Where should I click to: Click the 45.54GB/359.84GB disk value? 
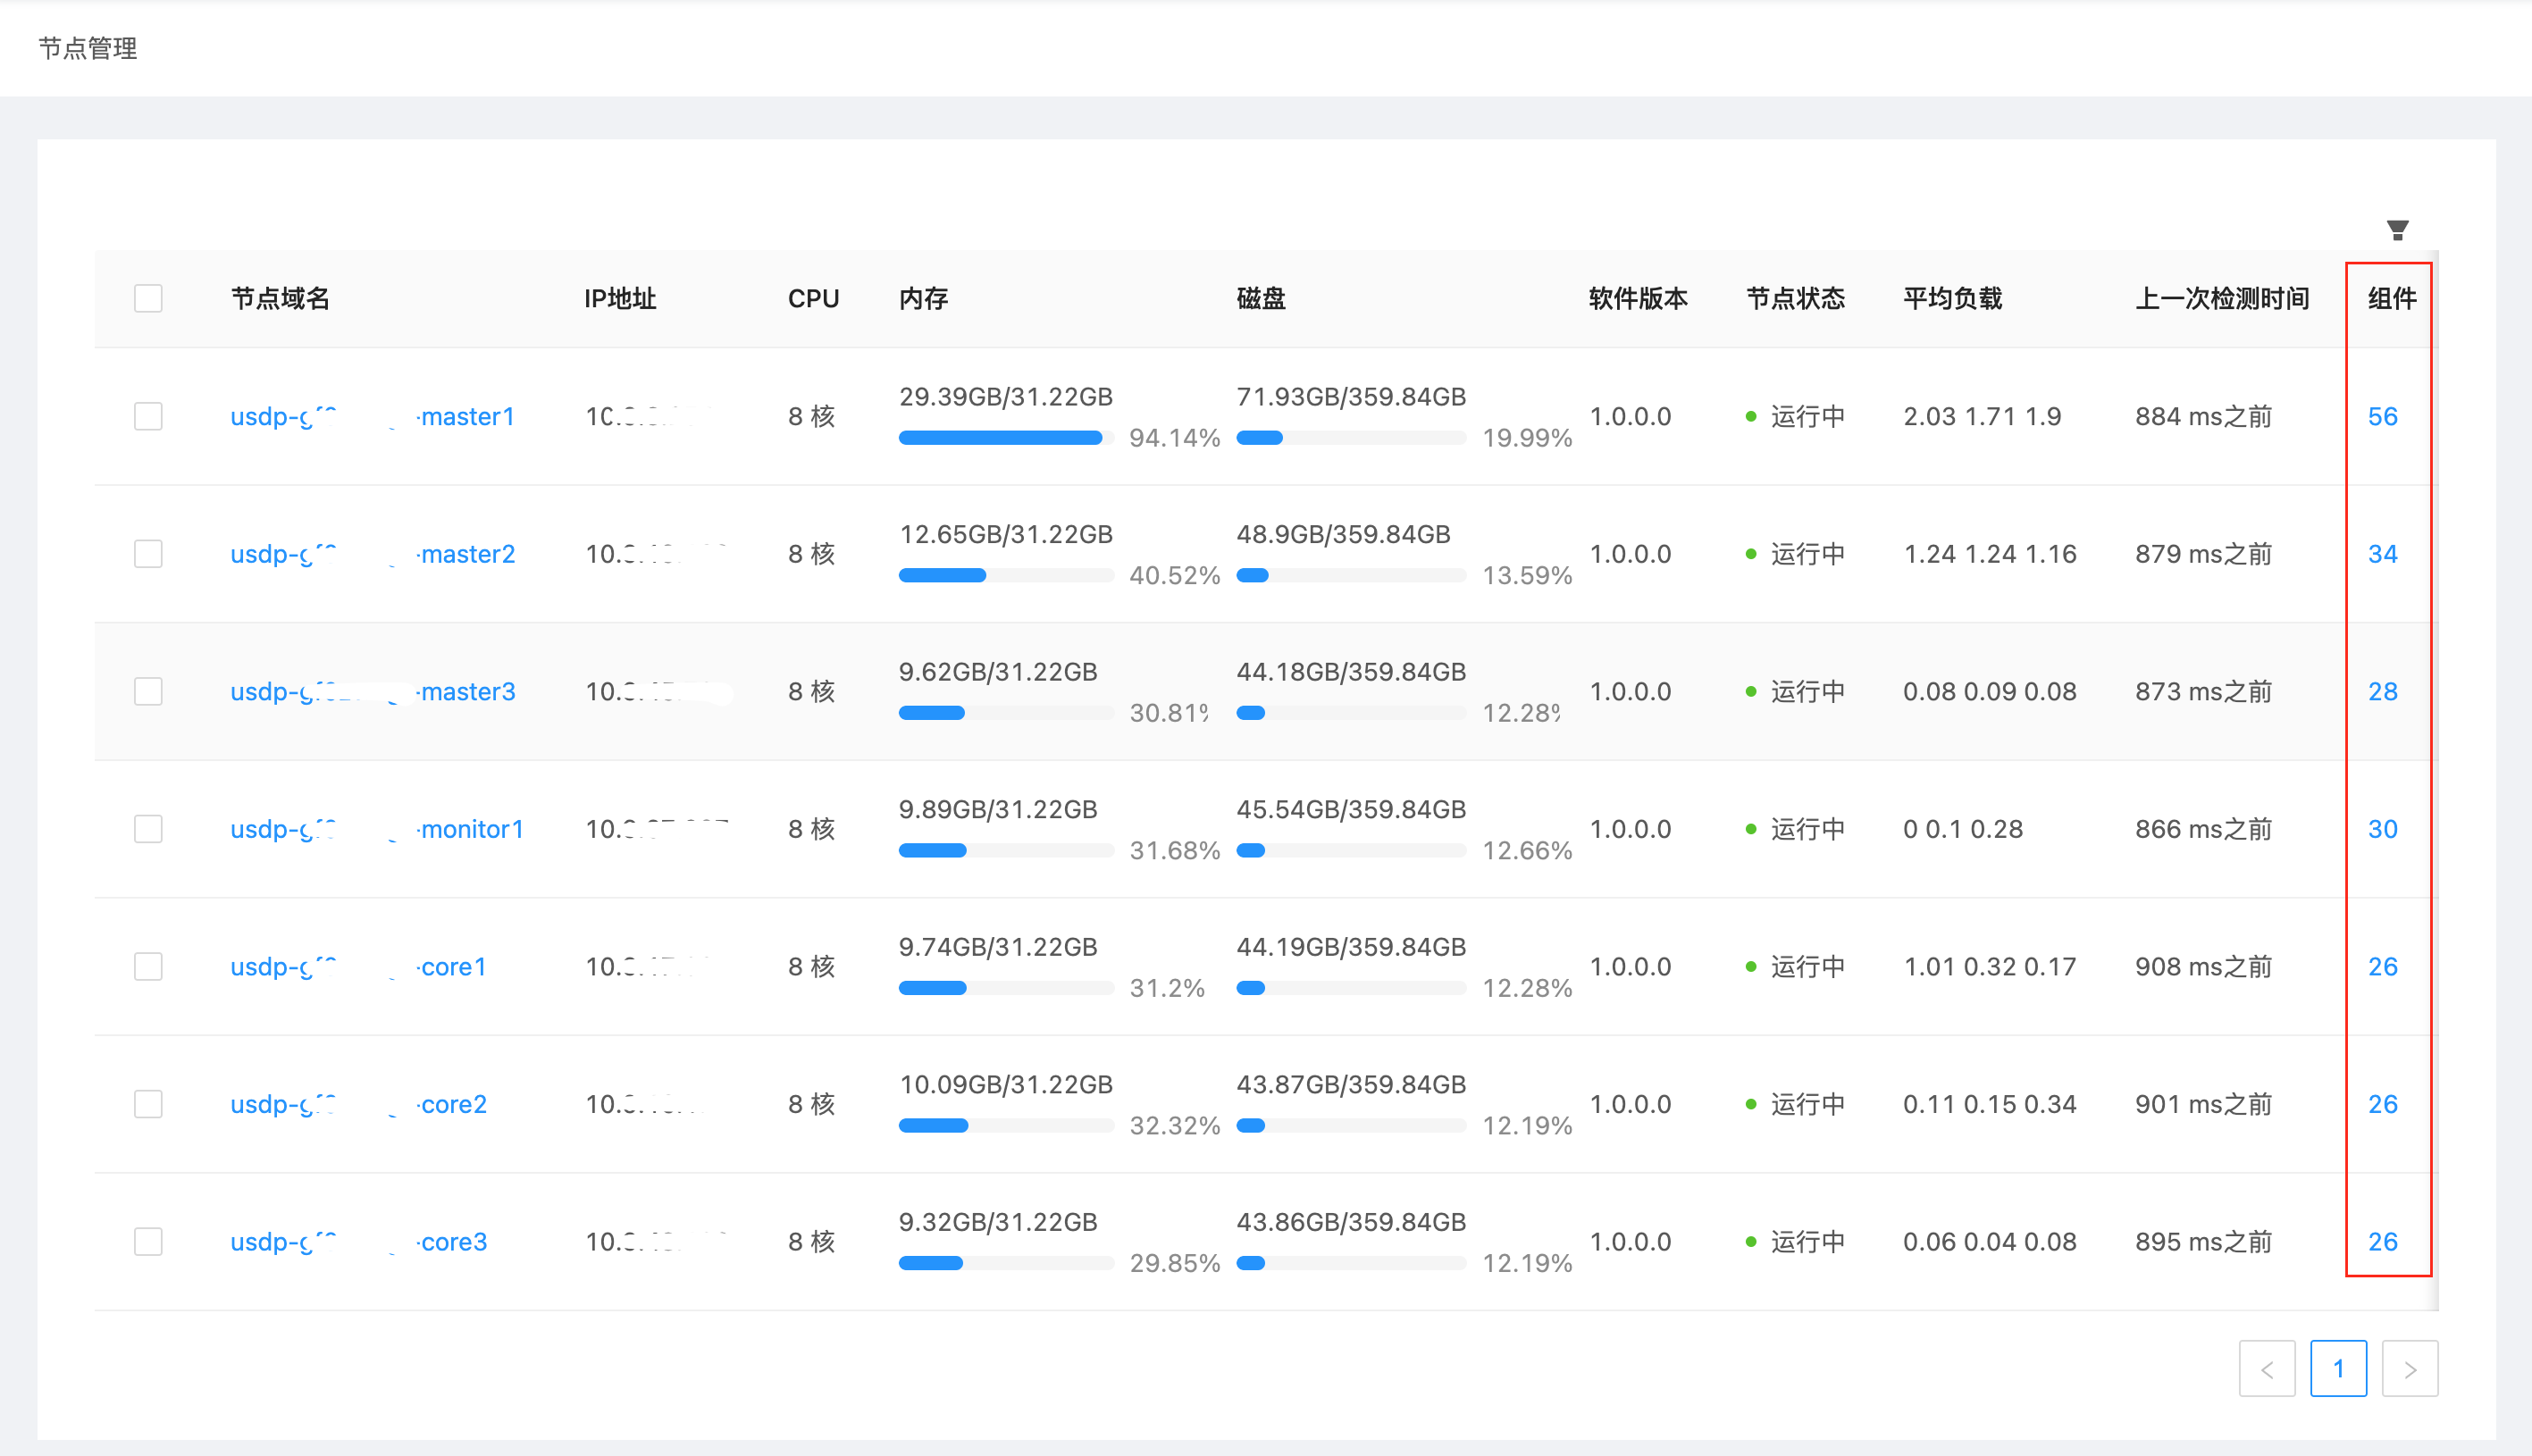click(x=1351, y=809)
